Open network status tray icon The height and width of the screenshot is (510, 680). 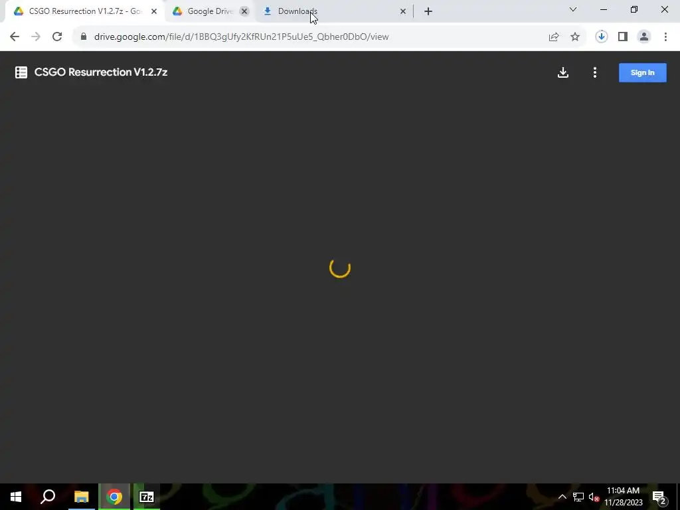[x=578, y=497]
